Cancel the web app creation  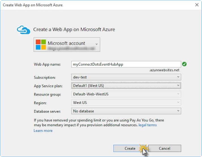click(164, 148)
